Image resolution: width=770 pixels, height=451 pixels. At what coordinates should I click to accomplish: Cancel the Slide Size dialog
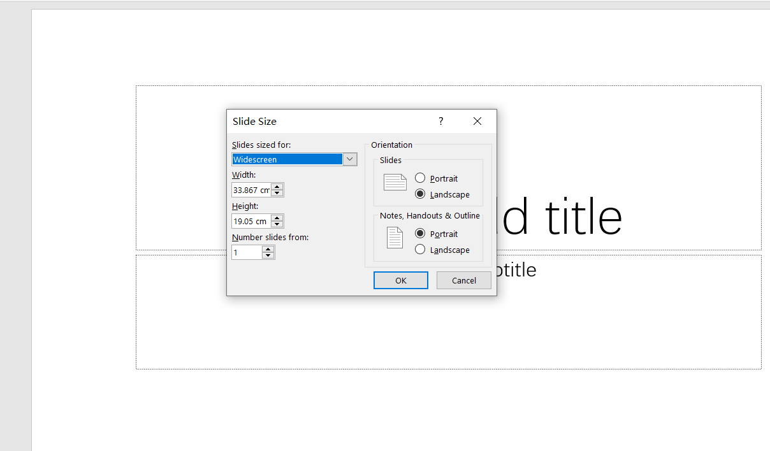tap(463, 280)
